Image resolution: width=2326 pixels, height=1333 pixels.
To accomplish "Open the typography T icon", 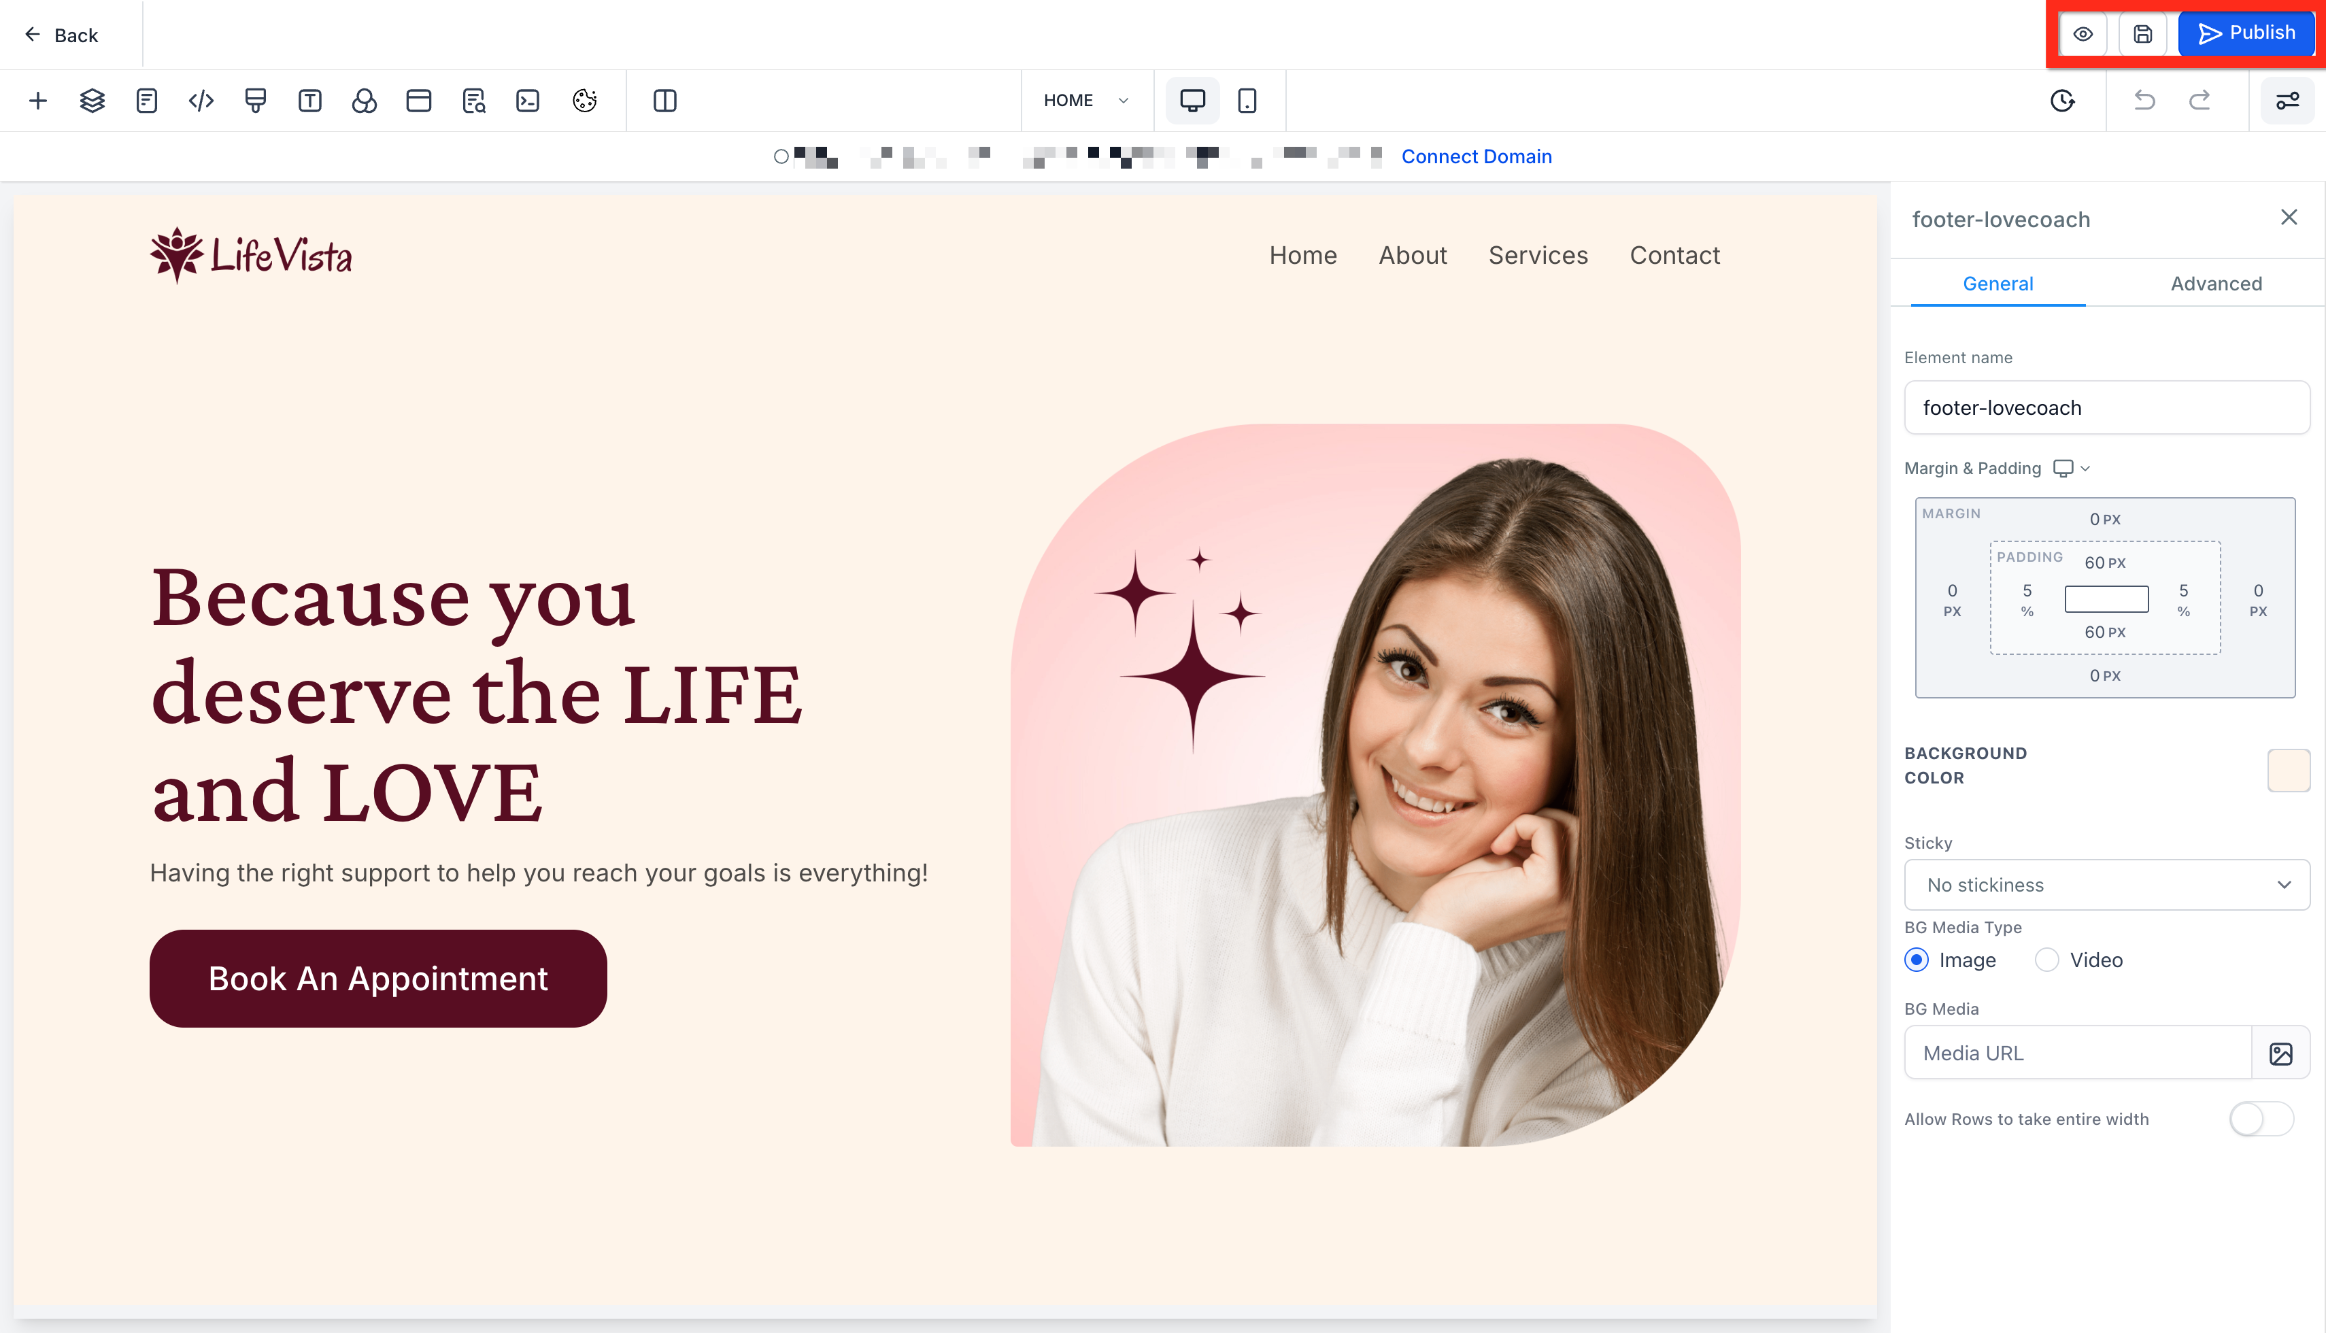I will pyautogui.click(x=310, y=101).
